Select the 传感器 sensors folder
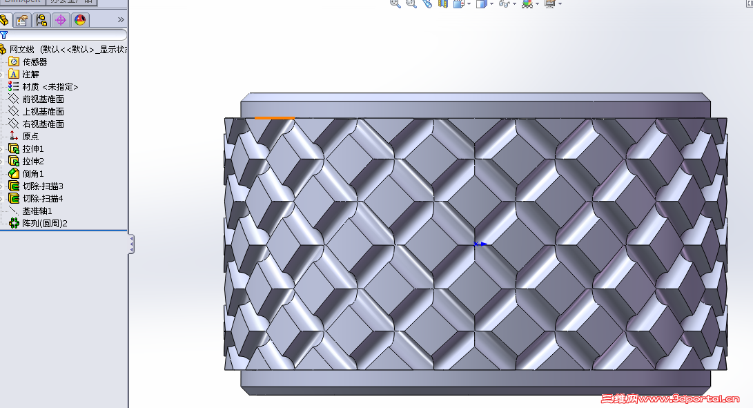Image resolution: width=753 pixels, height=408 pixels. pos(35,61)
